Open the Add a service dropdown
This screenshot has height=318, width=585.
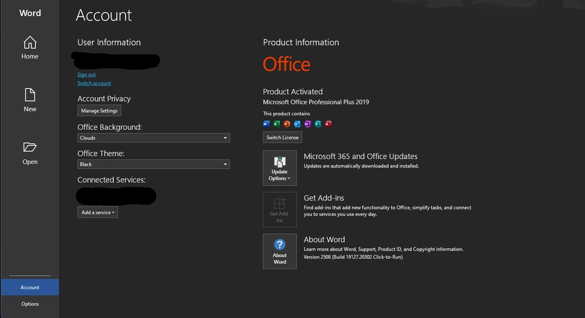97,213
